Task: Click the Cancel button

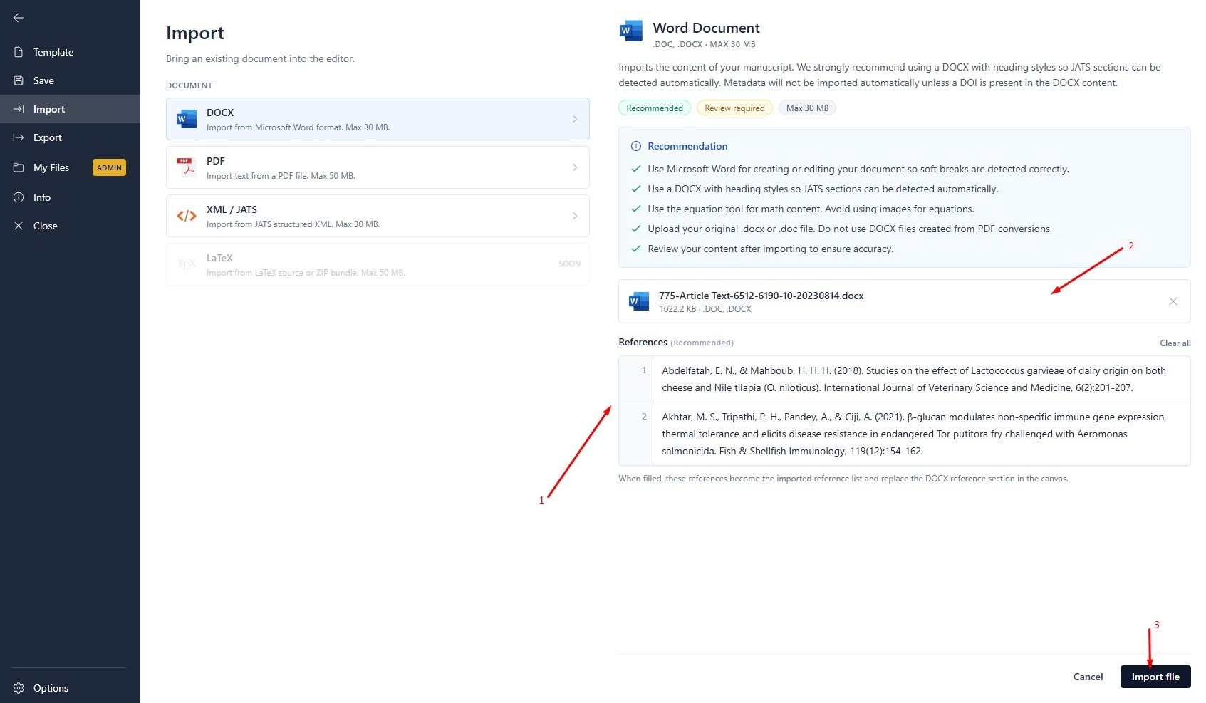Action: click(1088, 677)
